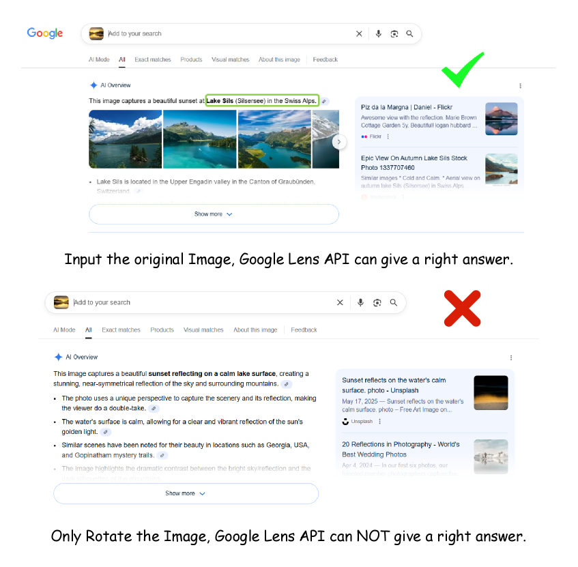Screen dimensions: 578x567
Task: Open the top AI Overview three-dot menu
Action: coord(520,86)
